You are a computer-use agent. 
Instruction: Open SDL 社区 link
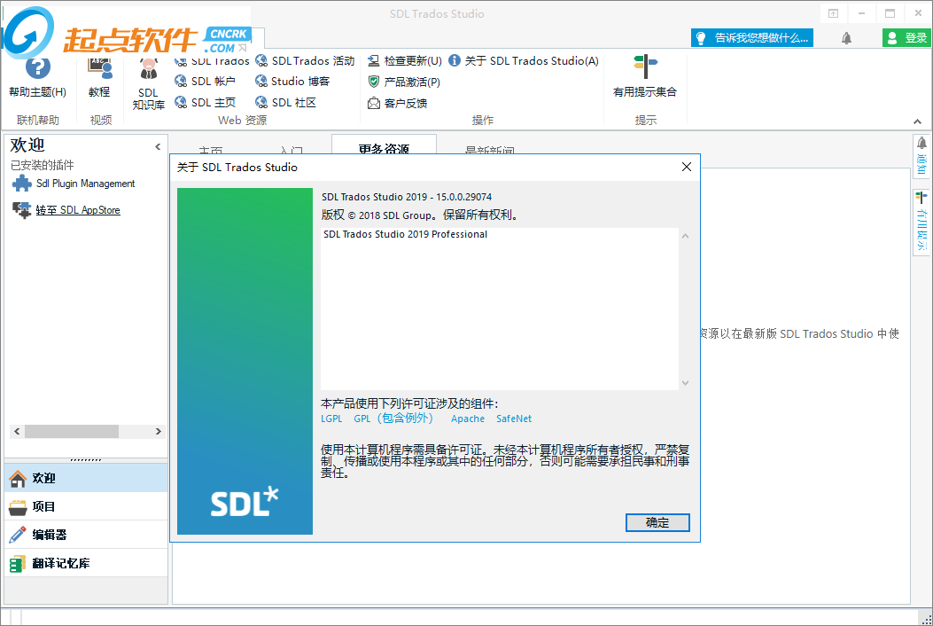coord(285,103)
